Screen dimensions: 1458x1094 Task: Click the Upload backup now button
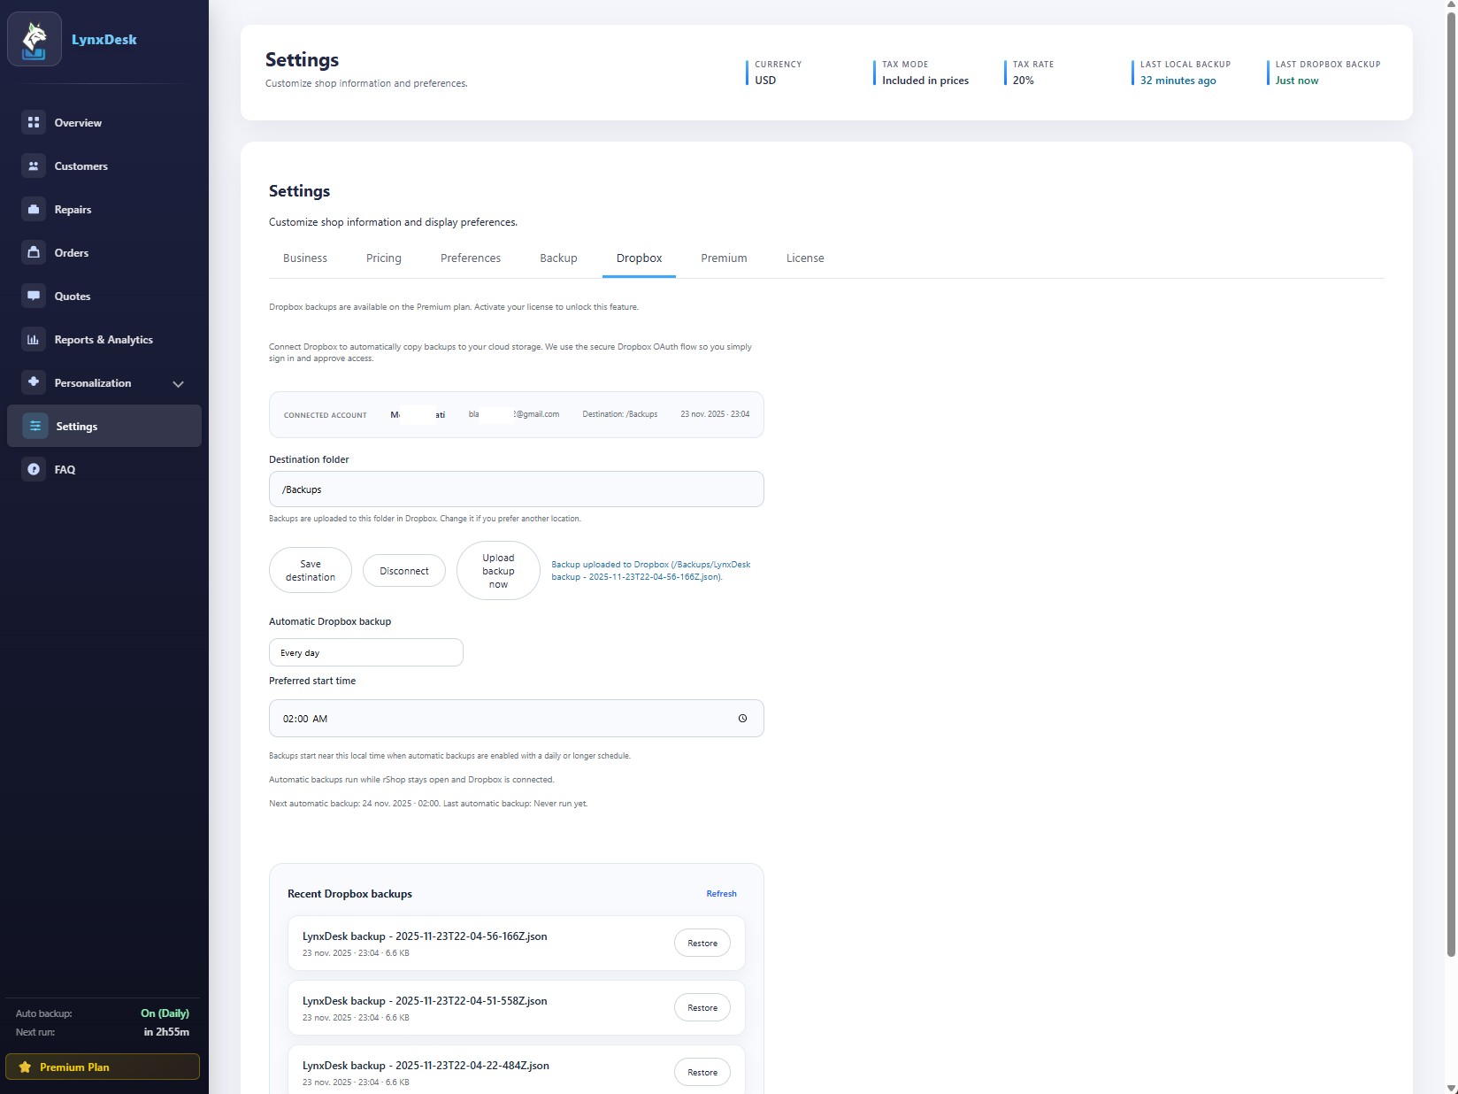(x=497, y=570)
